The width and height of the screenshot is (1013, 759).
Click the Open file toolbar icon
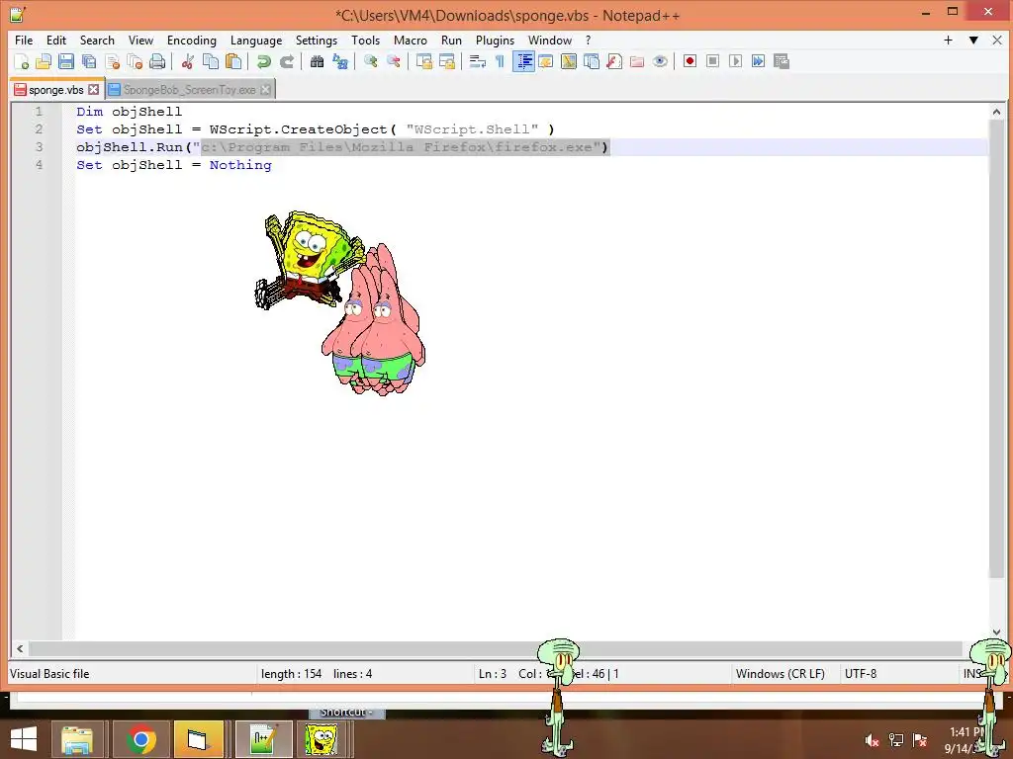(x=44, y=61)
